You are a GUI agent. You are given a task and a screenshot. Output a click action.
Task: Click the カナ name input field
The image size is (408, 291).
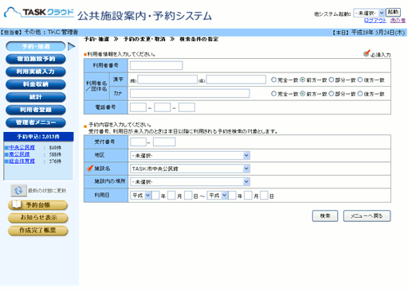[x=190, y=93]
